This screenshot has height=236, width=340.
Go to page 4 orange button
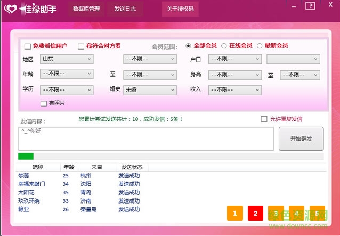pos(296,213)
